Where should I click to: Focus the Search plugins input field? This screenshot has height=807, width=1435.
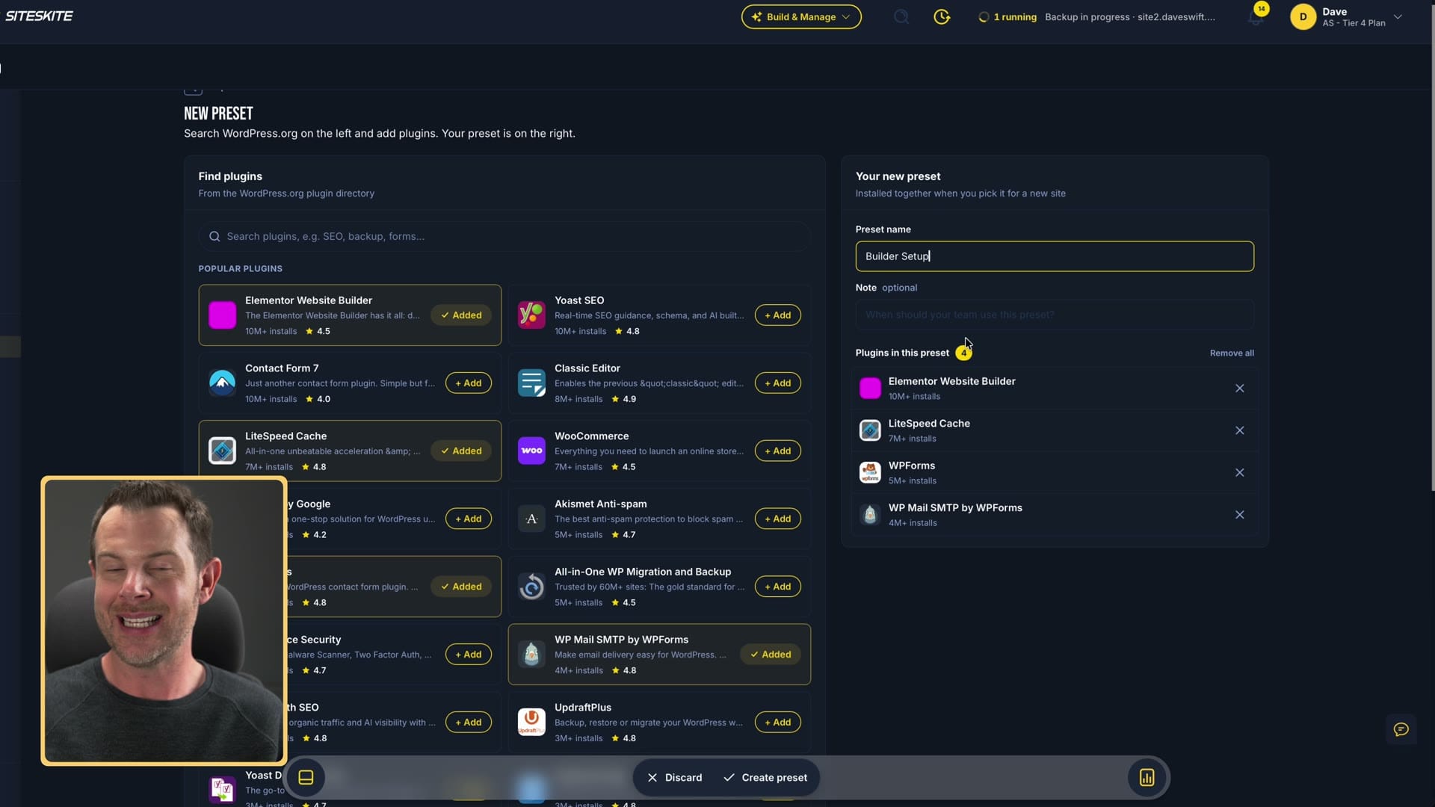[504, 236]
